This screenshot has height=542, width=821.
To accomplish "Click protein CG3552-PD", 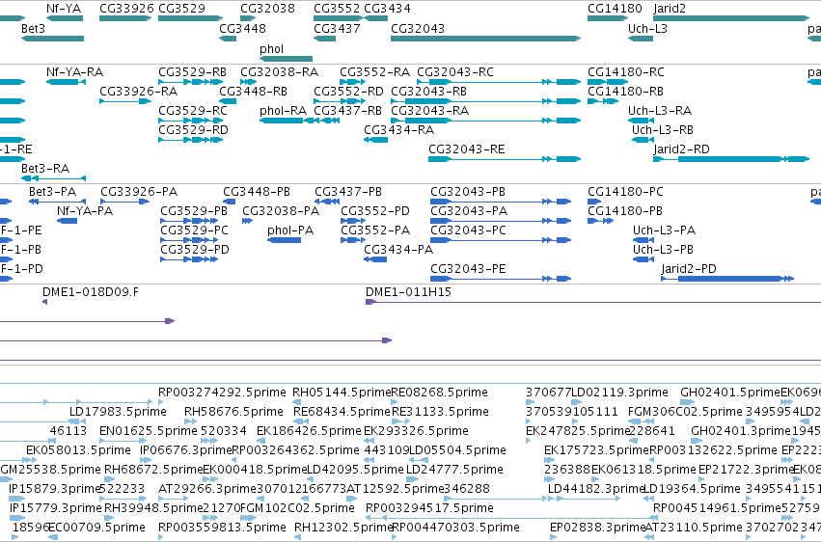I will coord(375,211).
